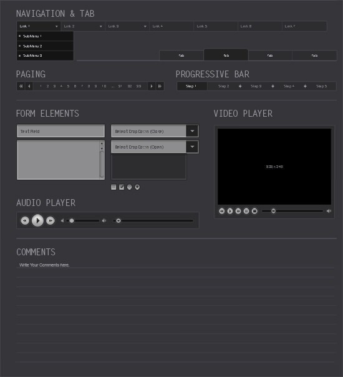Uncheck the checked checkbox in form elements

click(122, 187)
